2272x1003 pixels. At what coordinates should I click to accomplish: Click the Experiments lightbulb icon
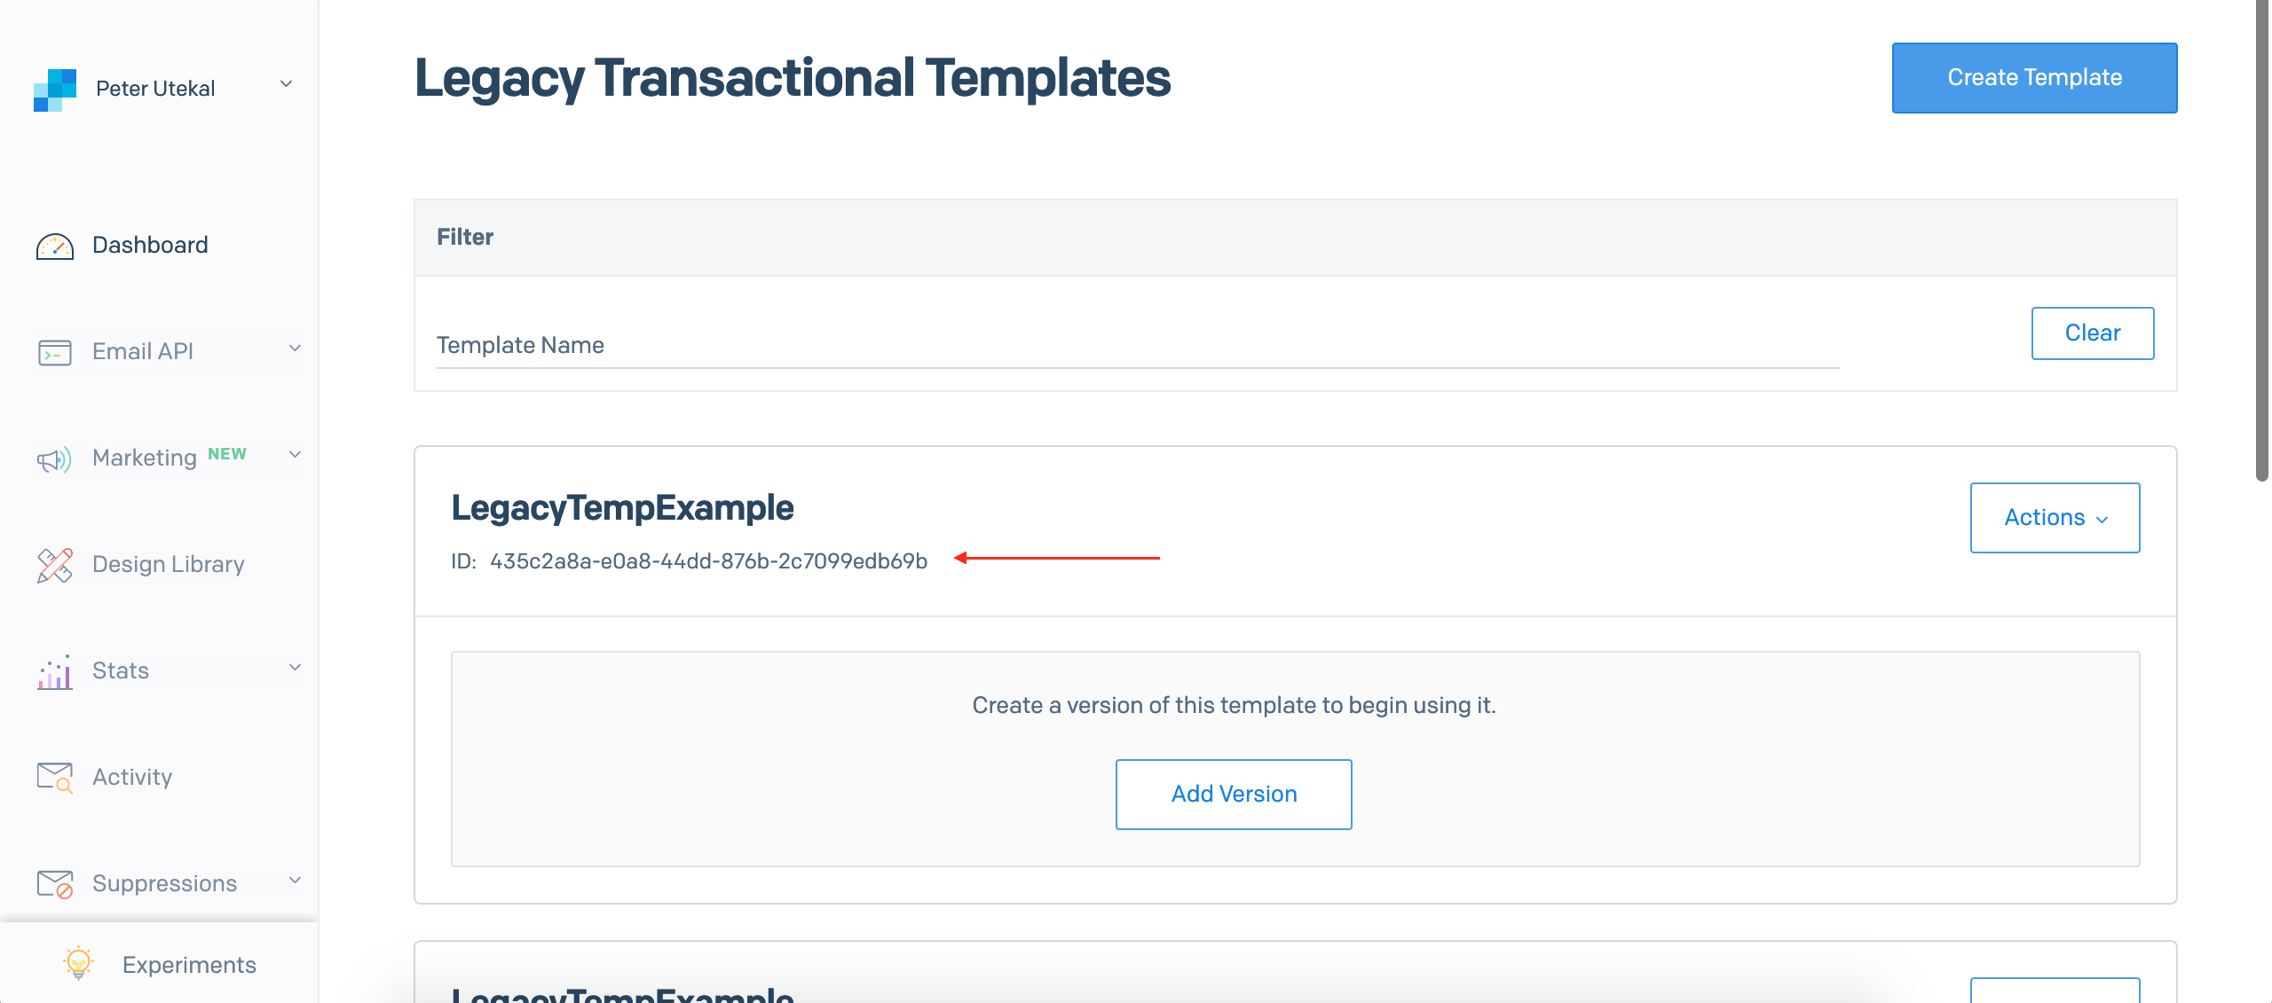click(x=79, y=963)
